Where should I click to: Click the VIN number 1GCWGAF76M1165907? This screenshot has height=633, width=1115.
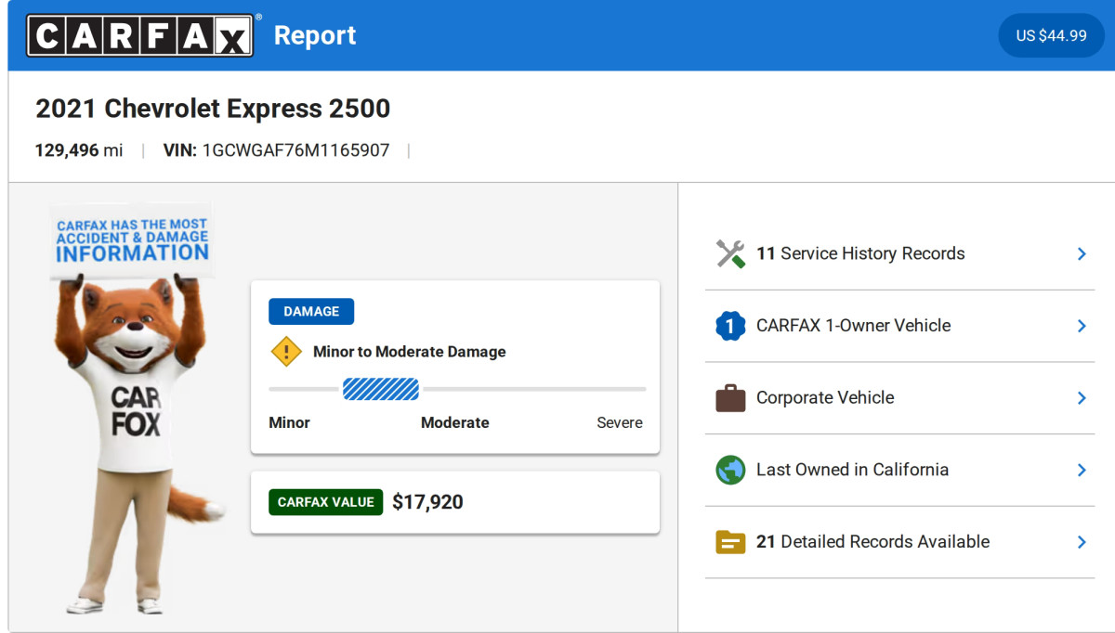point(296,150)
